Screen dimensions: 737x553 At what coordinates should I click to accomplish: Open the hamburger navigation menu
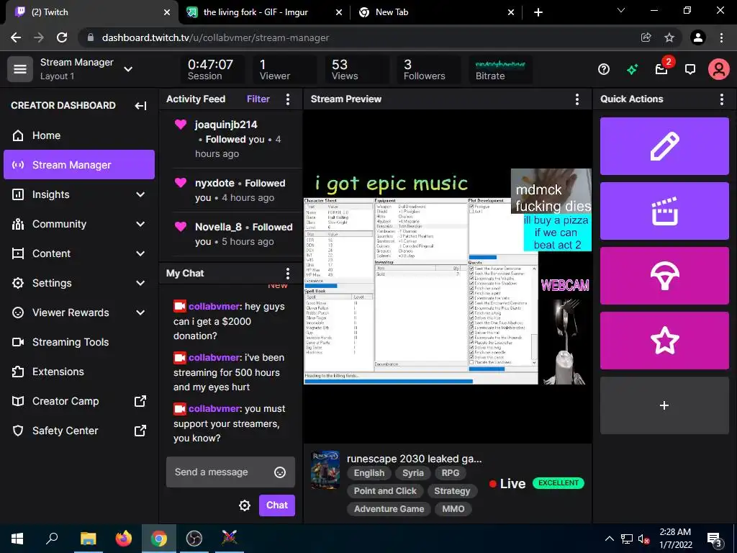pos(19,69)
